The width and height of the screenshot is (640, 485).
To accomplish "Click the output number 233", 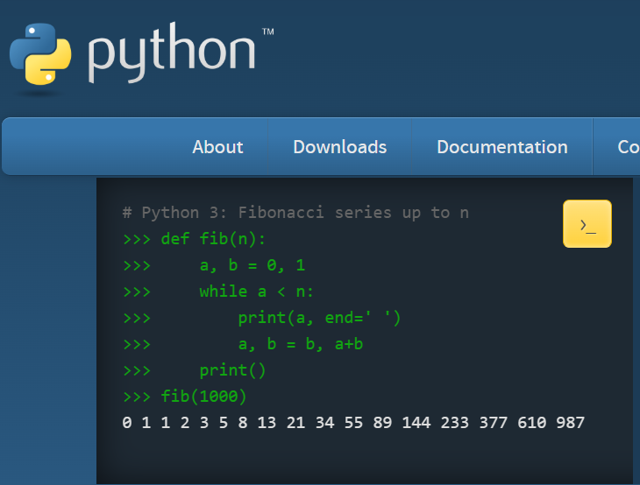I will tap(454, 423).
